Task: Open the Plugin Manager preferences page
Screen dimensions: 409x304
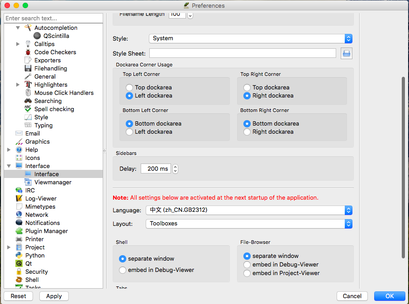Action: [x=46, y=231]
